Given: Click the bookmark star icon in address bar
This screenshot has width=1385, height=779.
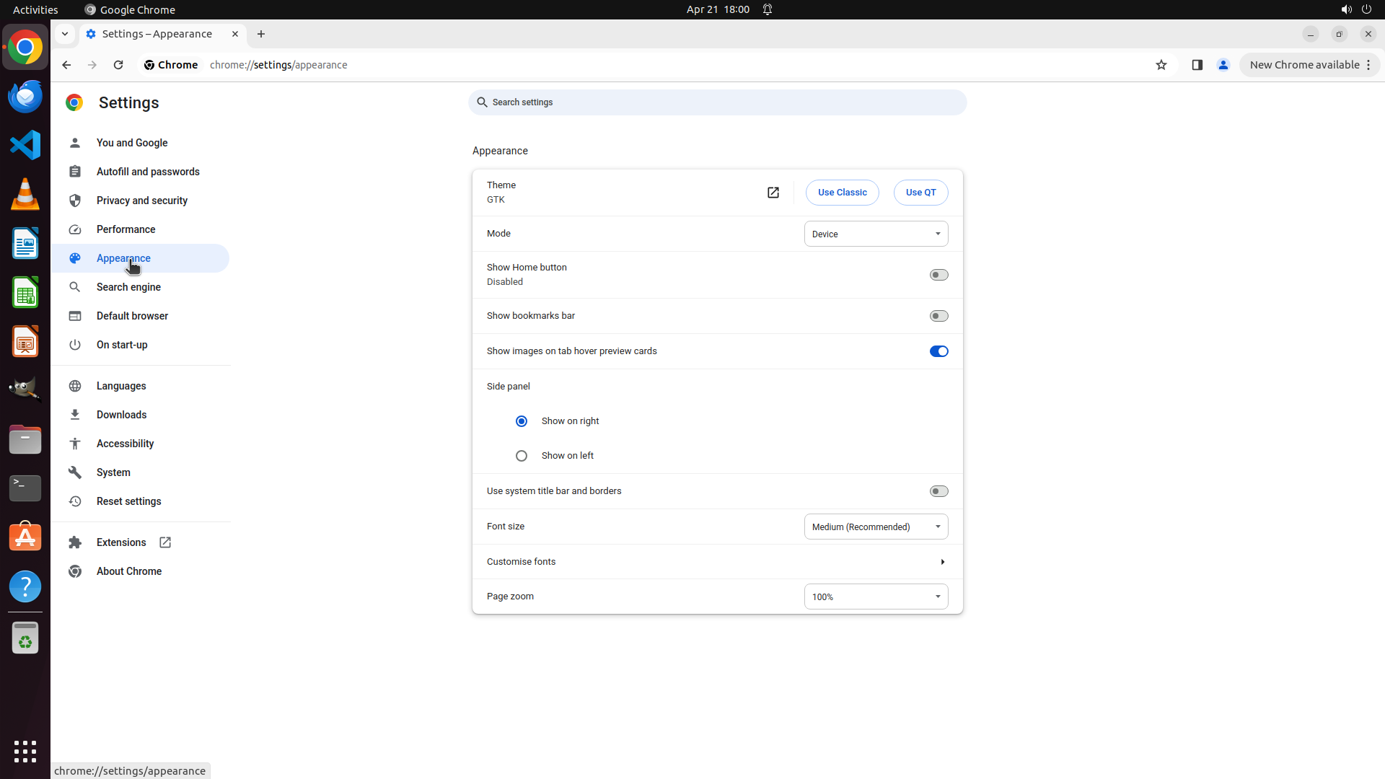Looking at the screenshot, I should (x=1161, y=65).
